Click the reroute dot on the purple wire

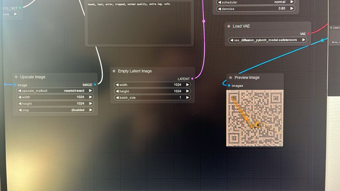(x=204, y=21)
